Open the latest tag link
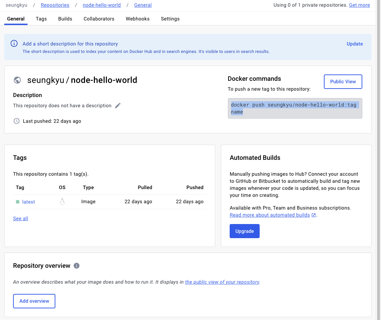Image resolution: width=381 pixels, height=320 pixels. point(29,202)
